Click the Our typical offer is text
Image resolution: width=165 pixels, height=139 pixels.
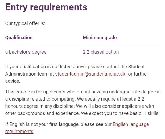(x=25, y=23)
